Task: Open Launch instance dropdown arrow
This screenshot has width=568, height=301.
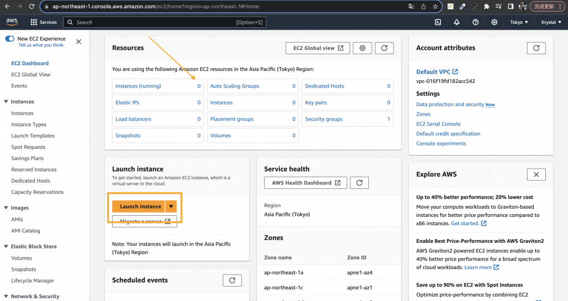Action: pos(171,206)
